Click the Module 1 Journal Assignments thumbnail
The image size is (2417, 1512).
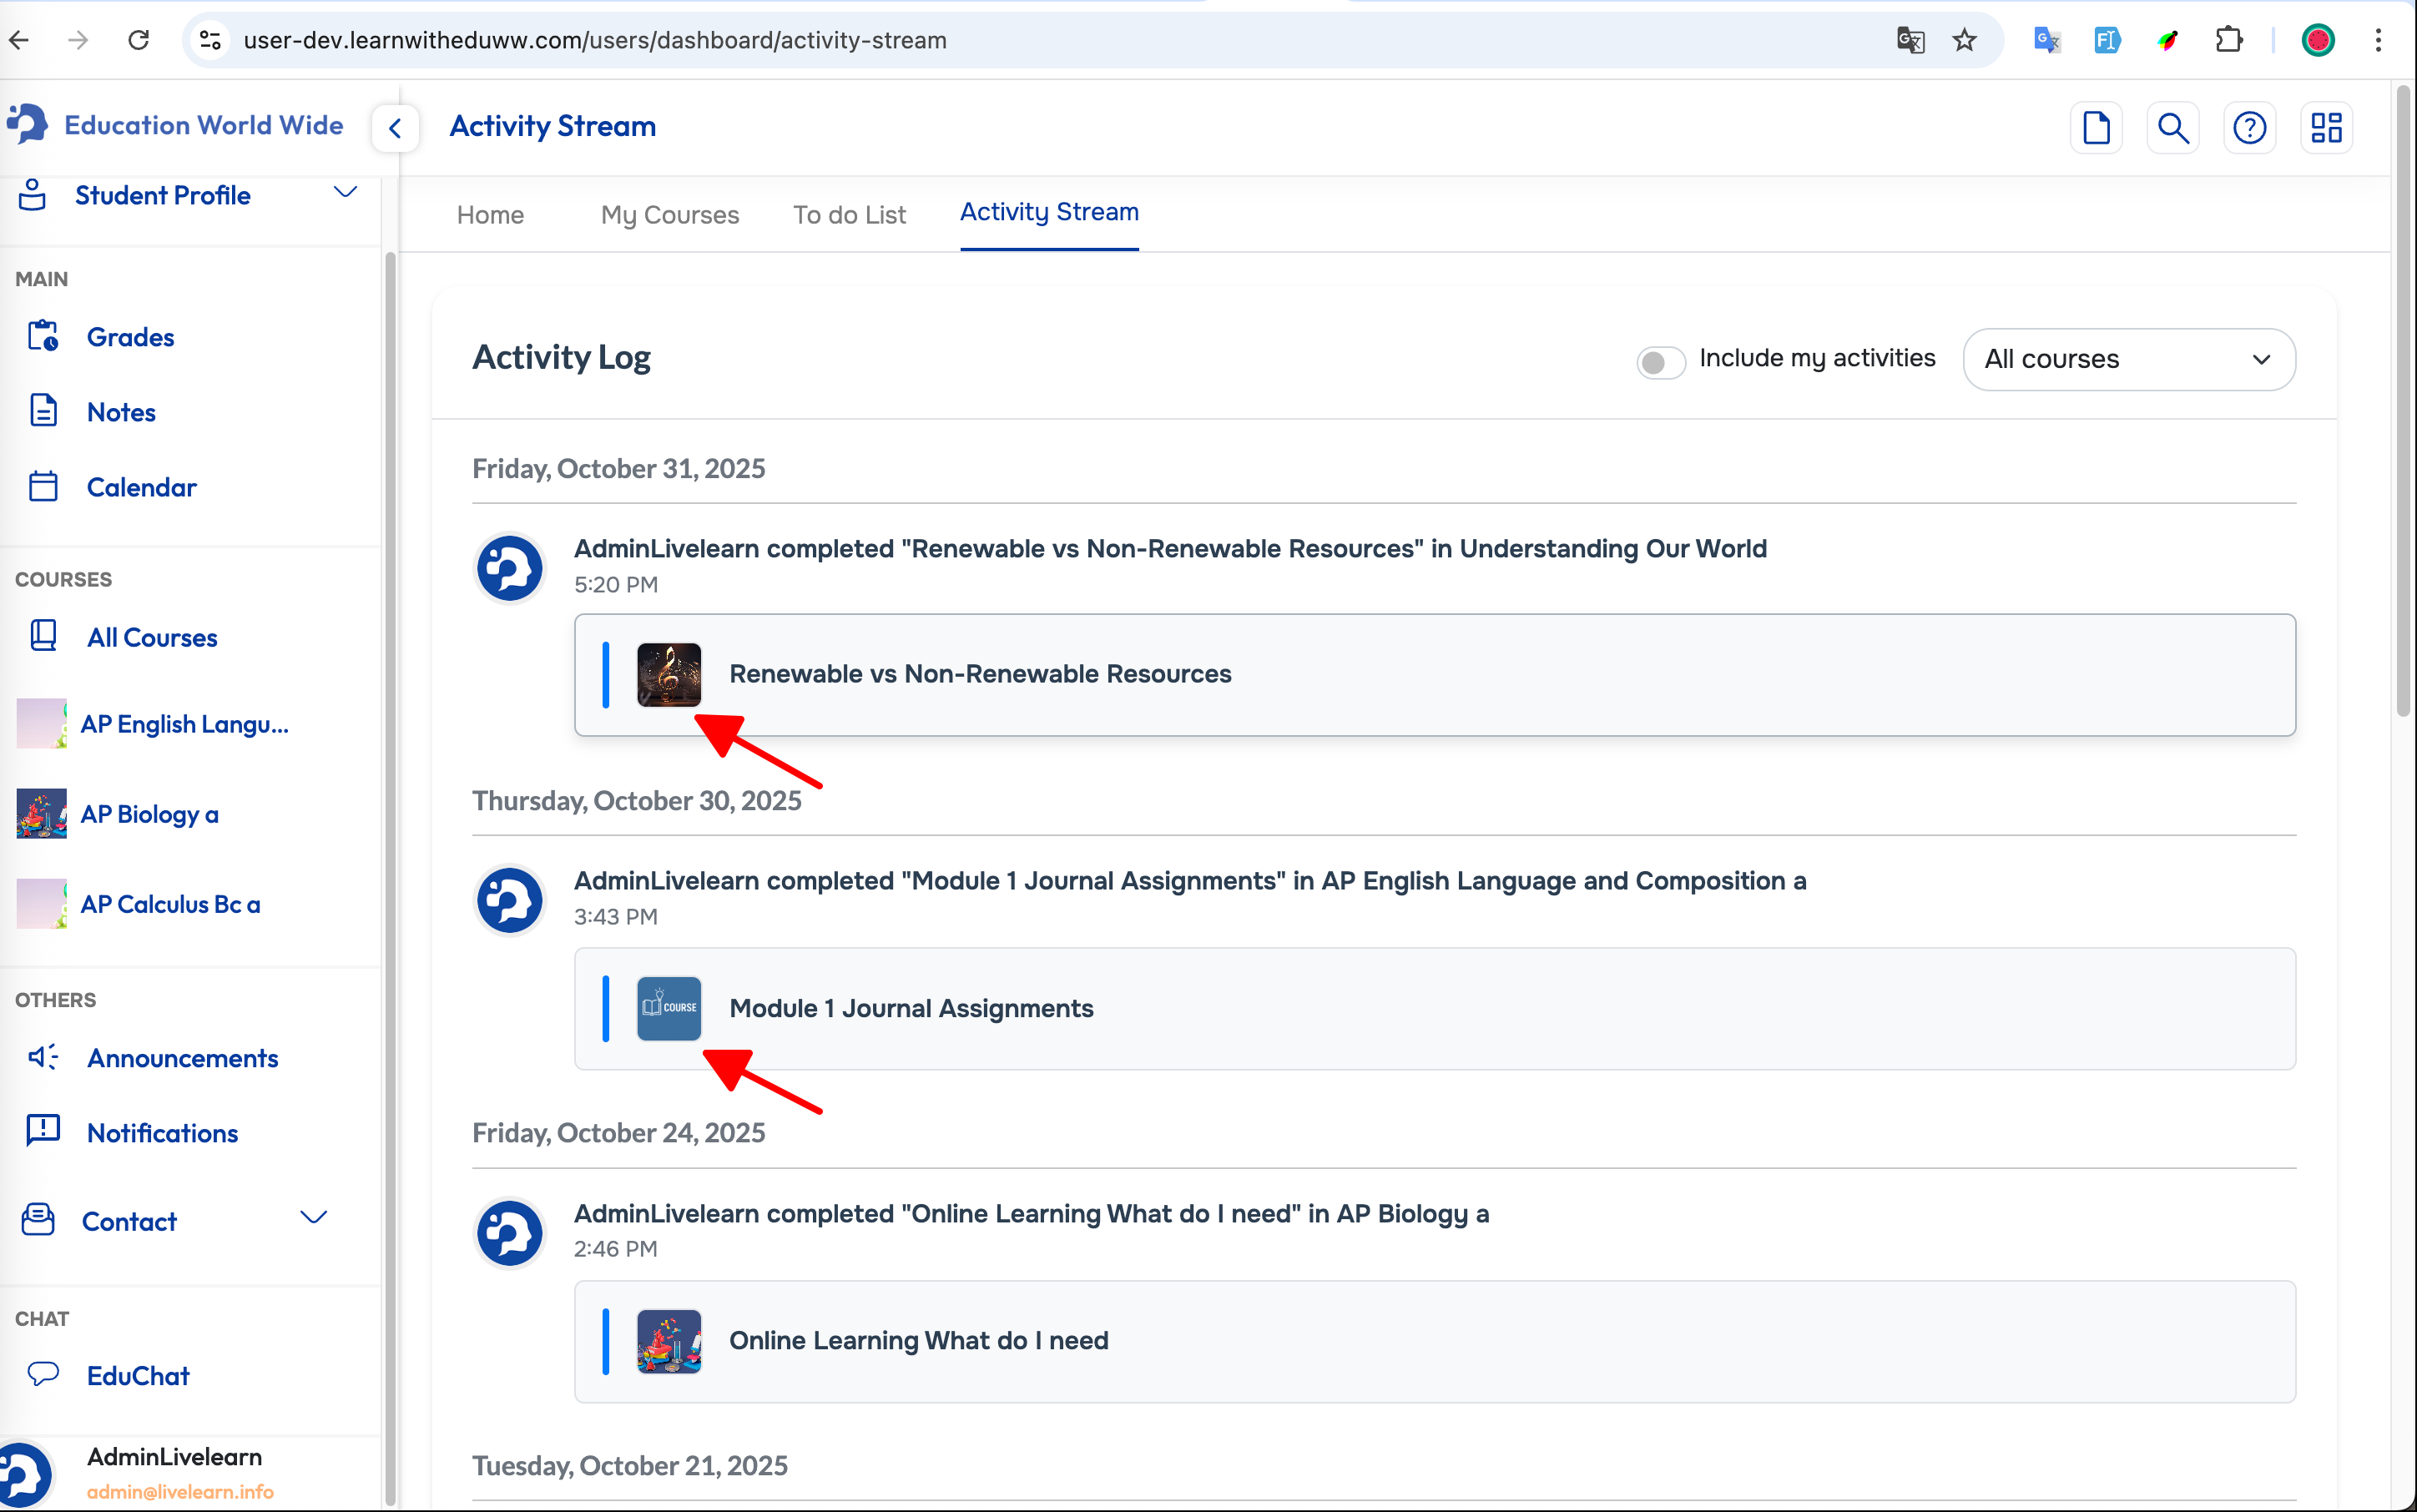pyautogui.click(x=669, y=1008)
